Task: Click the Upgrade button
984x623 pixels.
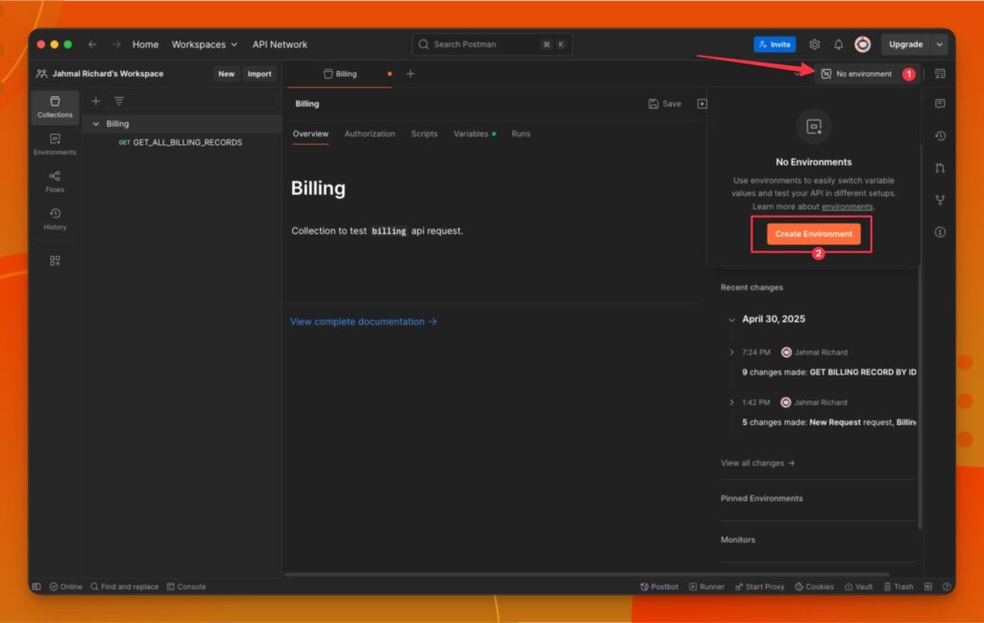Action: (905, 44)
